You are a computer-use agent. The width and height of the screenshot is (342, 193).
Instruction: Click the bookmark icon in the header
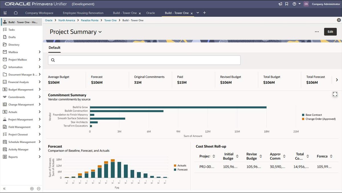287,4
